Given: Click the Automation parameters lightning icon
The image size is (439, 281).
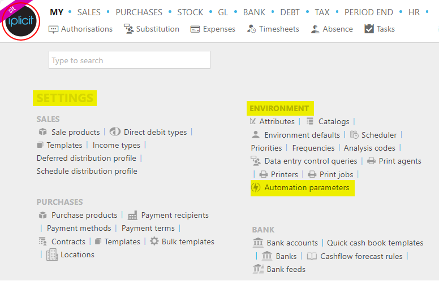Looking at the screenshot, I should [x=256, y=187].
